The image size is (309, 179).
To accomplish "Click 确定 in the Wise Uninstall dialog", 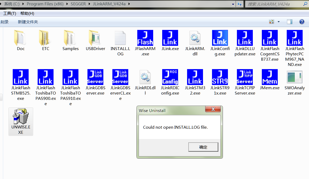I will click(203, 147).
